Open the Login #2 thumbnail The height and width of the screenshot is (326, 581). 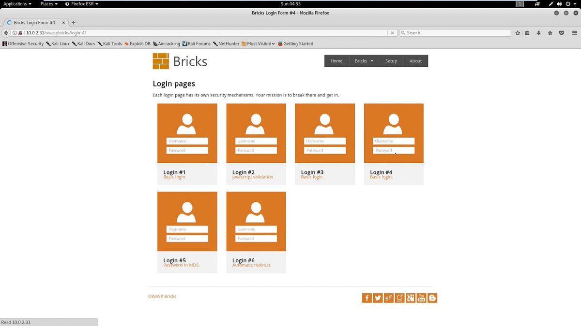[x=256, y=133]
